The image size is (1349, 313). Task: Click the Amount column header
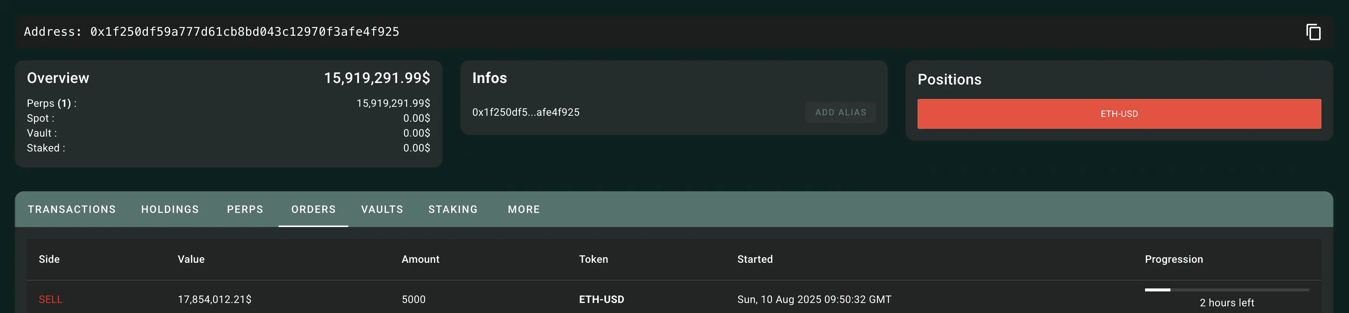pos(421,259)
